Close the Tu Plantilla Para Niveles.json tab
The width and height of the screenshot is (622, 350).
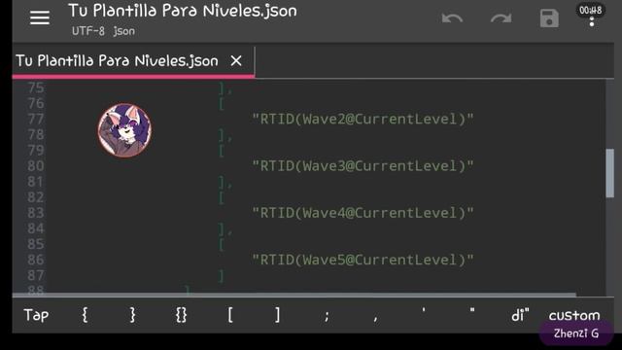(236, 60)
